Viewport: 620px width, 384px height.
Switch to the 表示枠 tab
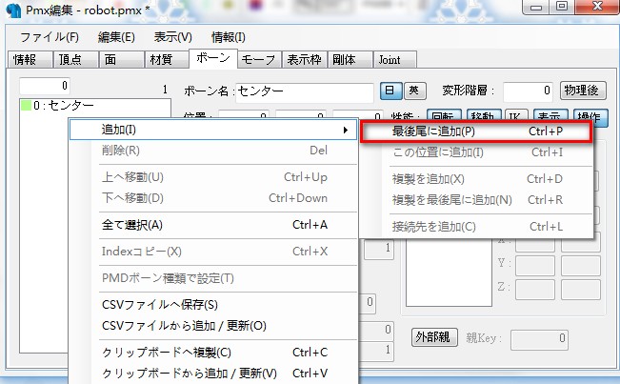click(305, 60)
